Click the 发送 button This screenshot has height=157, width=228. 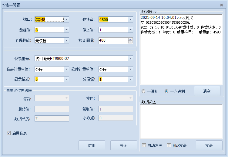pyautogui.click(x=209, y=145)
